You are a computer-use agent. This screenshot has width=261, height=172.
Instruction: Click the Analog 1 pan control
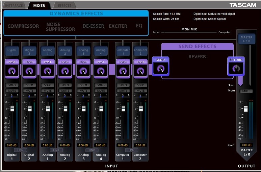coord(48,96)
